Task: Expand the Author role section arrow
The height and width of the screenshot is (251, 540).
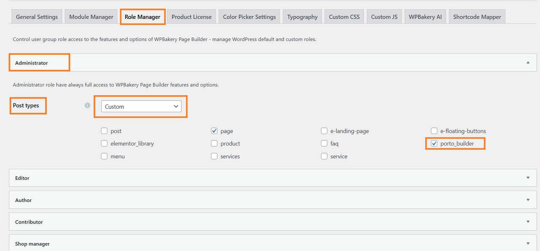Action: [528, 200]
